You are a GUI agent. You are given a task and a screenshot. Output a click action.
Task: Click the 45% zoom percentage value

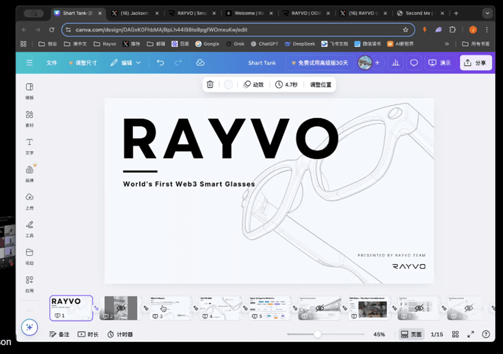point(379,334)
